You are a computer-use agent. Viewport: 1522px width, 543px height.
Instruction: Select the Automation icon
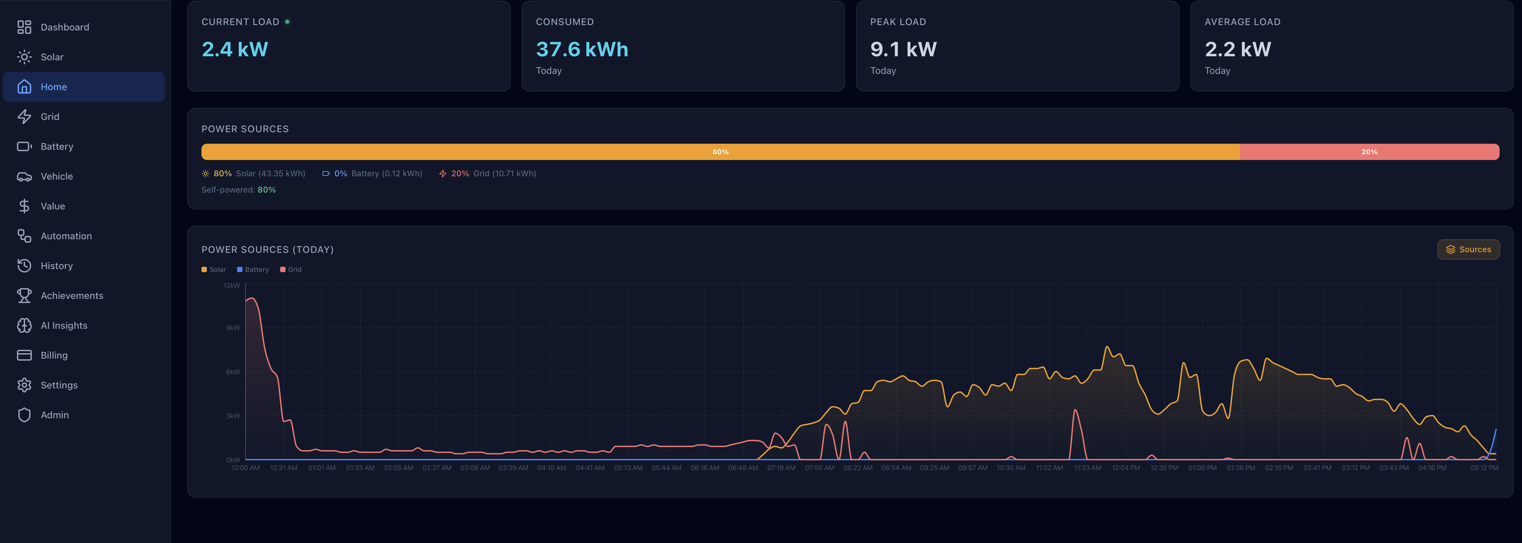24,236
